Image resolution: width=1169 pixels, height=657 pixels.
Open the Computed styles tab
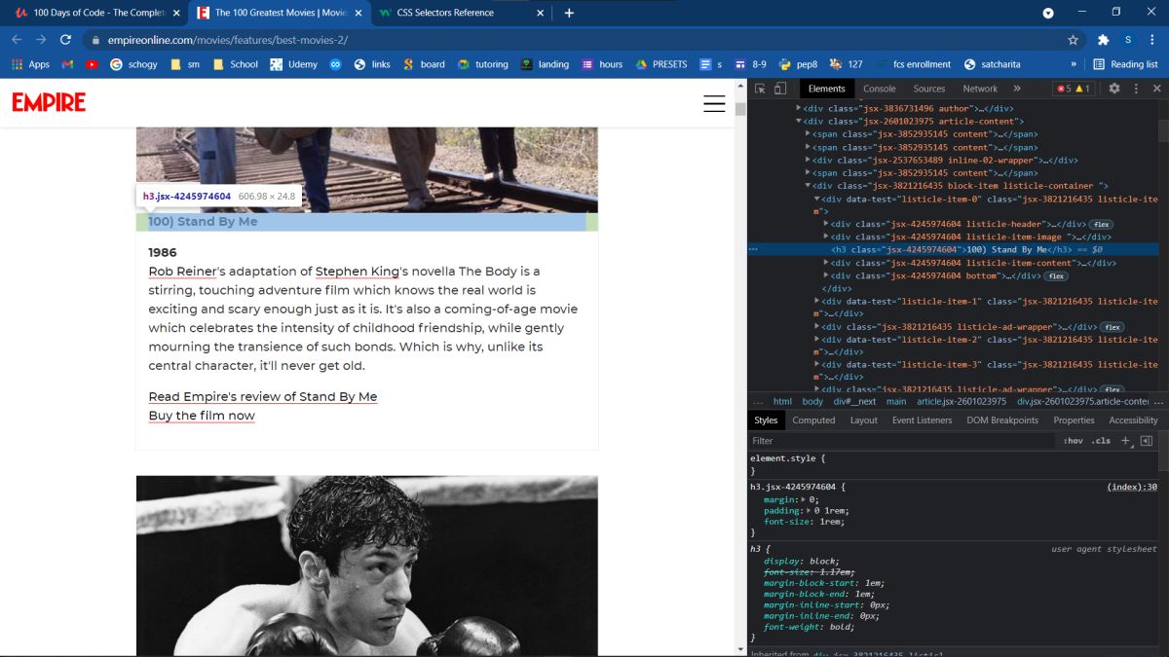coord(813,420)
